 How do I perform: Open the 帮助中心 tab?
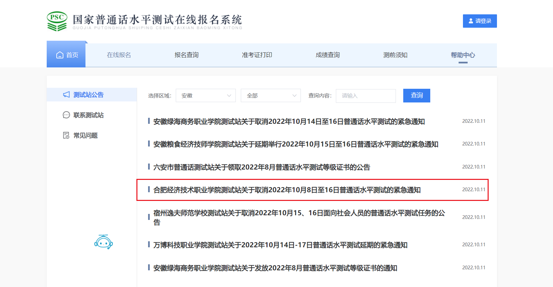[x=463, y=55]
